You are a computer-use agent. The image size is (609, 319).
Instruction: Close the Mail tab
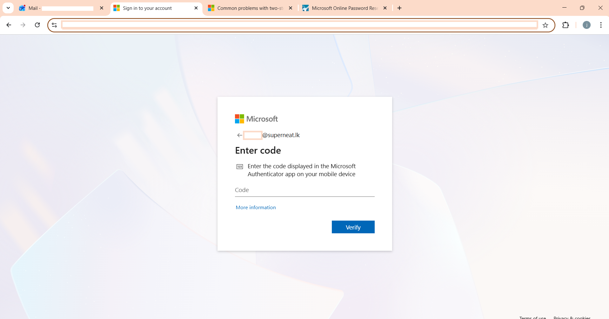(102, 8)
